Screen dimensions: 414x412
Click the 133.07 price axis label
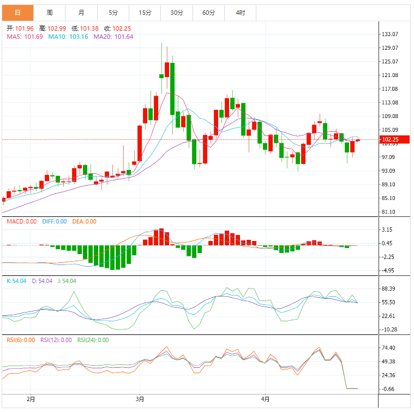[x=390, y=34]
